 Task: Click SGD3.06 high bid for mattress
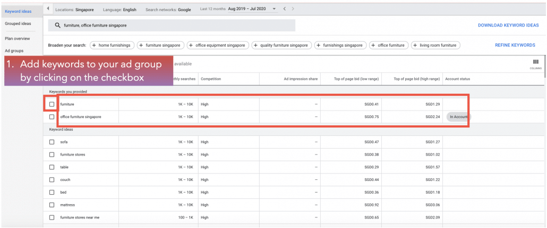(x=433, y=205)
